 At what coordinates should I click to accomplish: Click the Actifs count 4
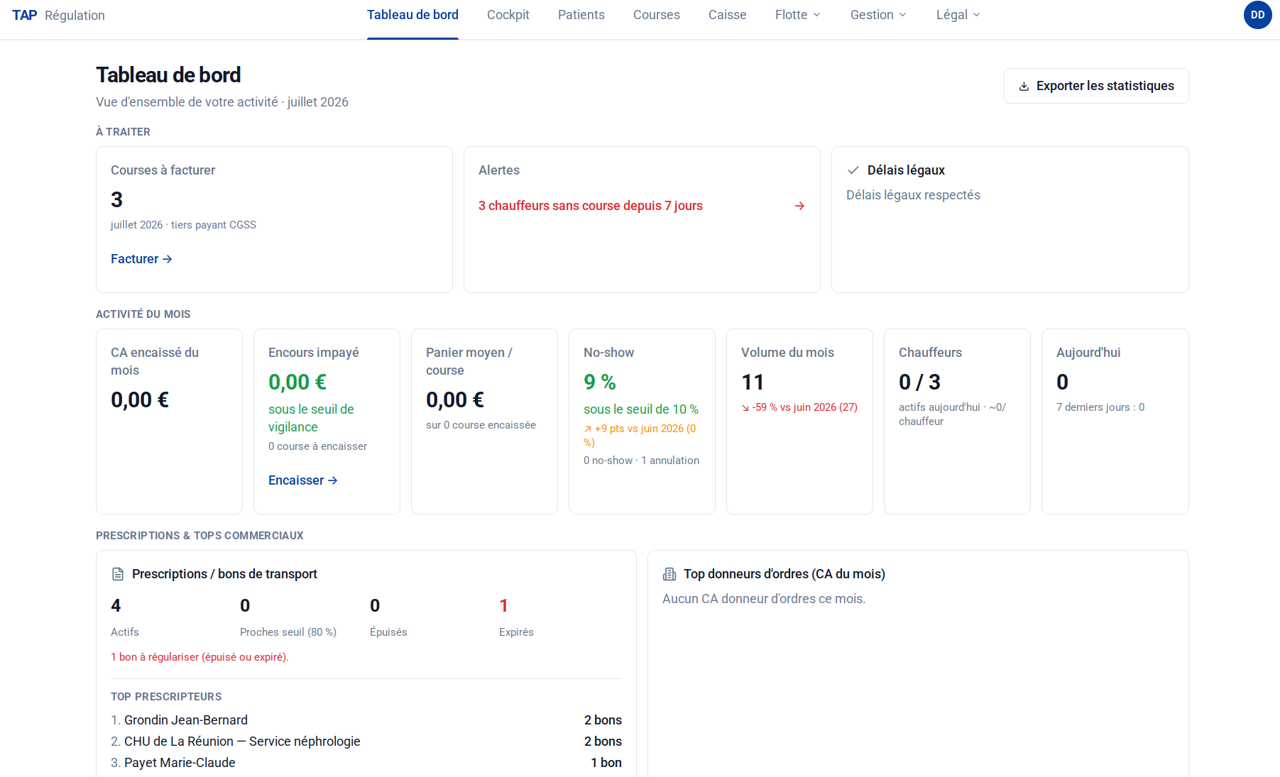(116, 606)
